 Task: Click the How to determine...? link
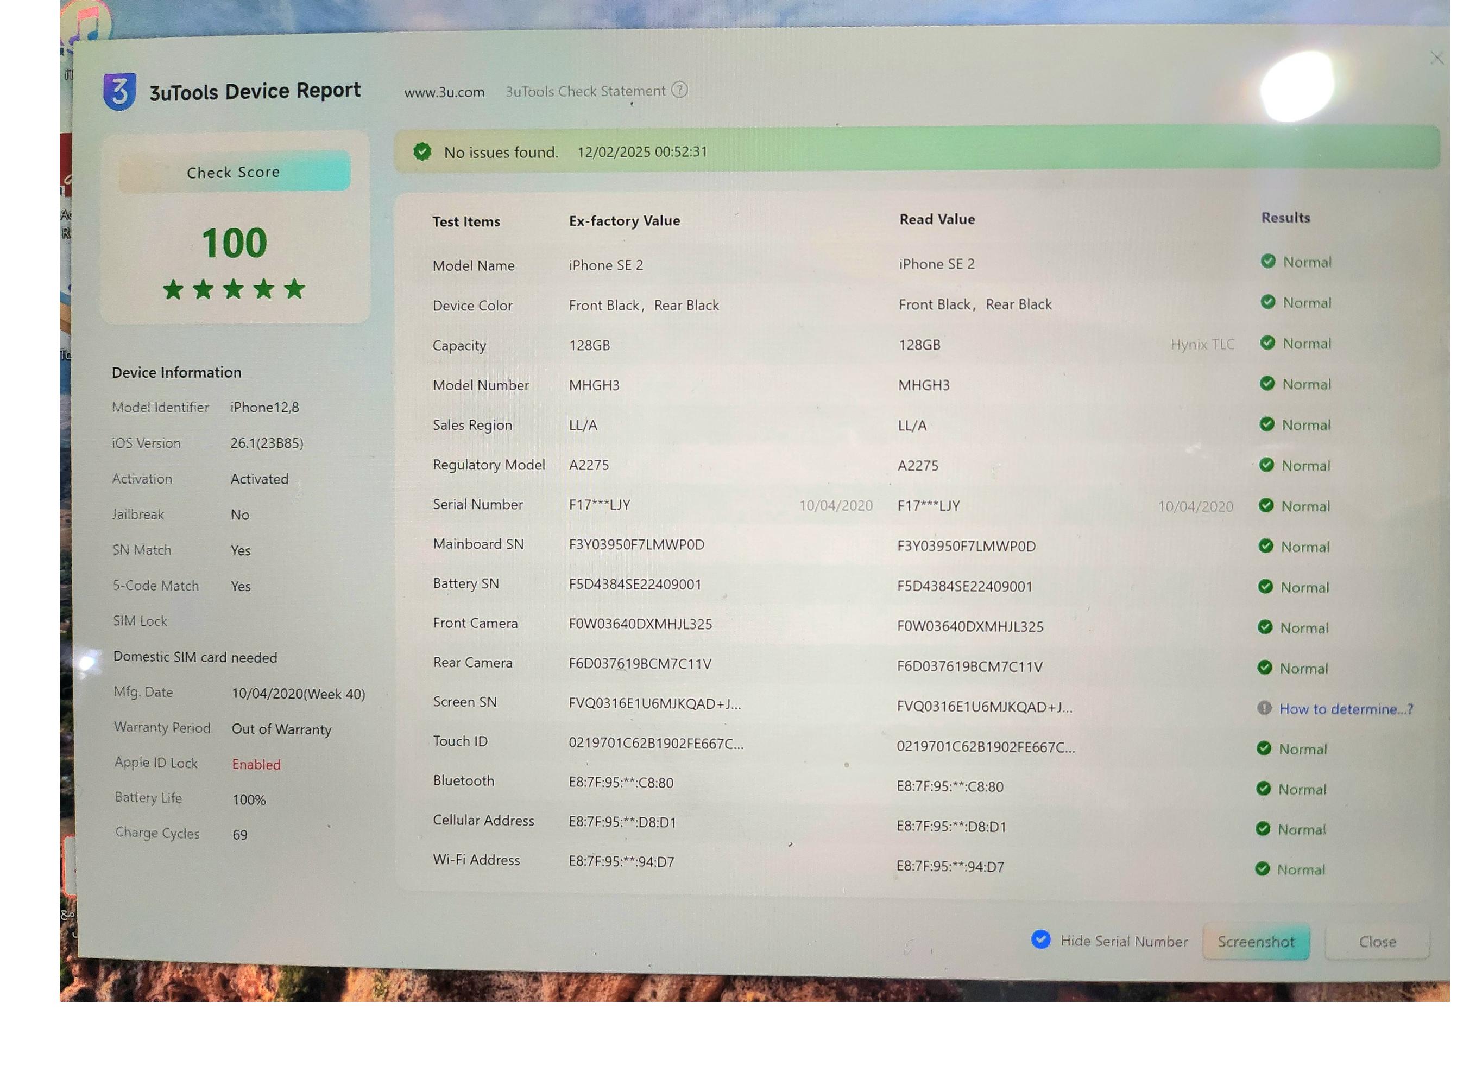1346,709
